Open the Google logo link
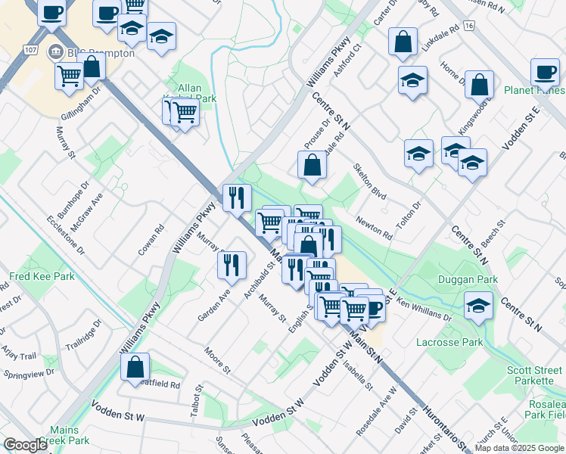 [x=25, y=445]
